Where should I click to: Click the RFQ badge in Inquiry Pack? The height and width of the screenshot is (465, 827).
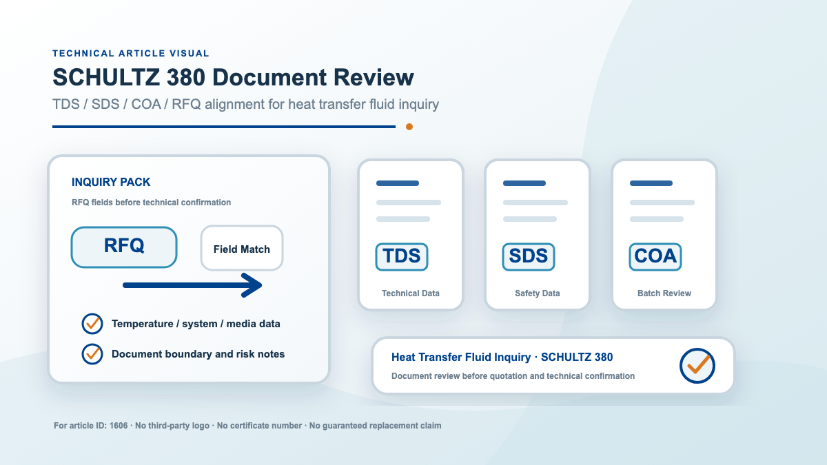pos(124,247)
